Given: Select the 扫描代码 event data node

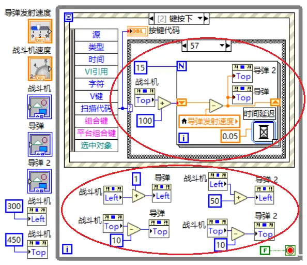Looking at the screenshot, I should [96, 109].
